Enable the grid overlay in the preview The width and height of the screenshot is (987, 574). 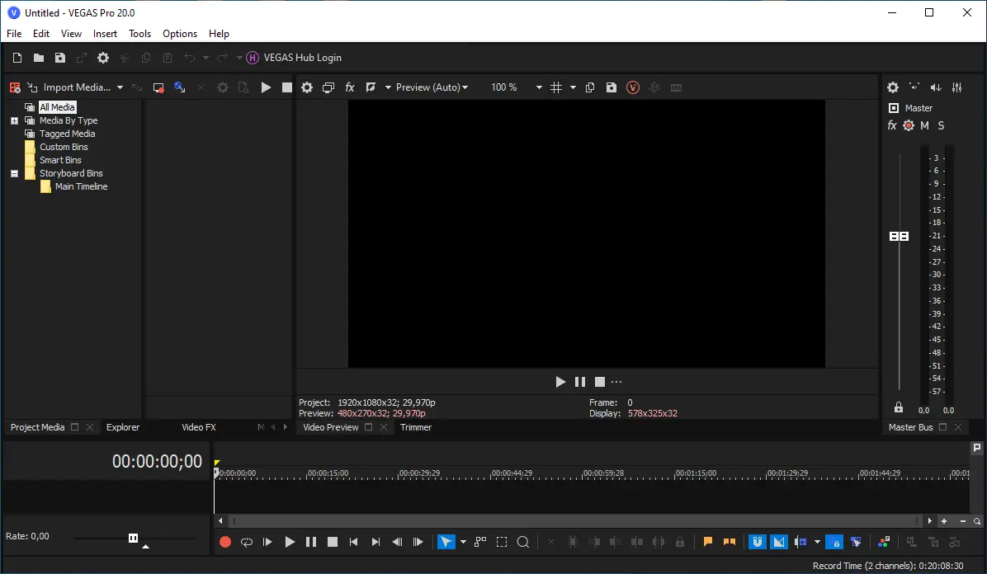[557, 87]
